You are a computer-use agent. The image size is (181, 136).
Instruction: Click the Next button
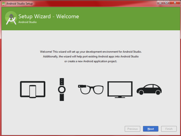point(151,129)
